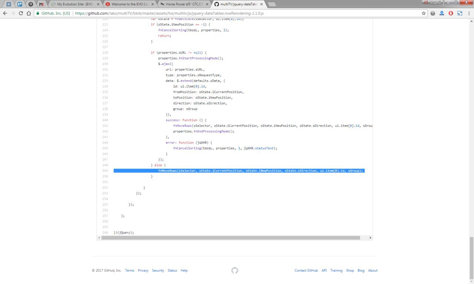Viewport: 474px width, 284px height.
Task: Go back to the previous page
Action: coord(5,13)
